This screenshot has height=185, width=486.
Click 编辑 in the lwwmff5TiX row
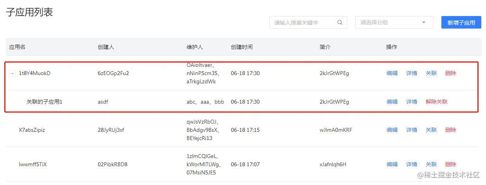pyautogui.click(x=392, y=164)
